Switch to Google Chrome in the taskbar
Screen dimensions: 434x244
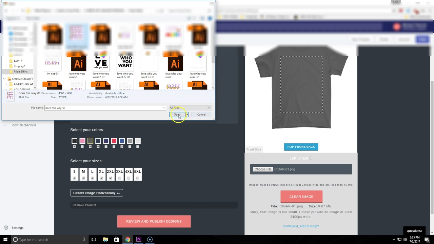pos(127,240)
